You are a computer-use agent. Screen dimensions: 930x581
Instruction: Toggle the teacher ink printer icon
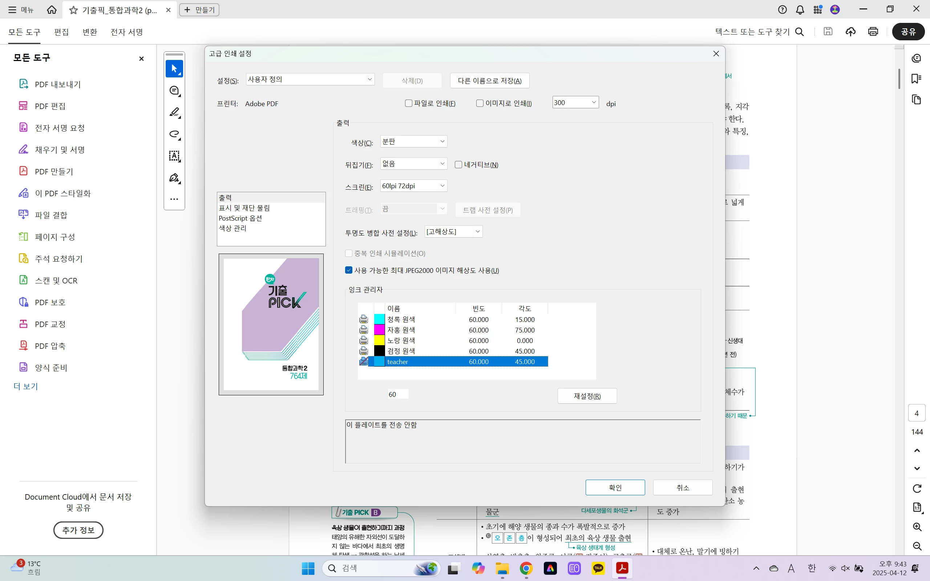363,361
